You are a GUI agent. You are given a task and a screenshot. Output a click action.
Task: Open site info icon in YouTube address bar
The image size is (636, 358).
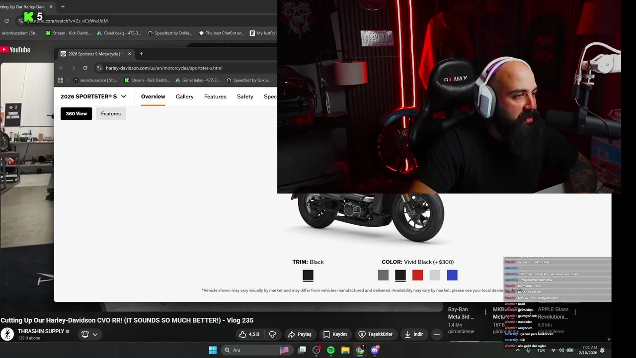[20, 21]
